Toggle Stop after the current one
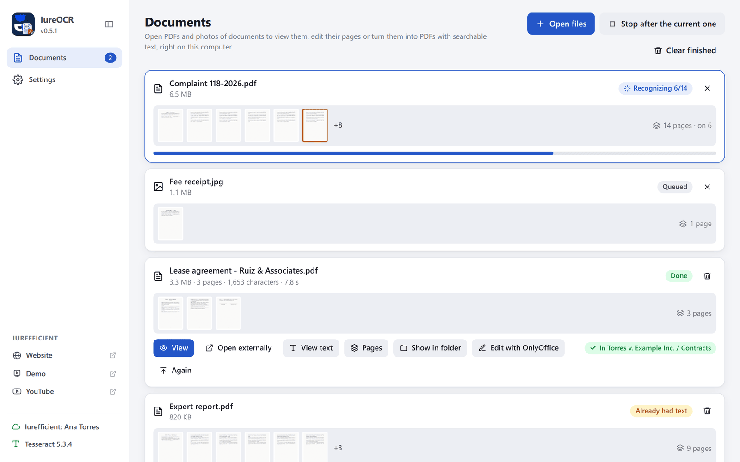 pos(662,24)
